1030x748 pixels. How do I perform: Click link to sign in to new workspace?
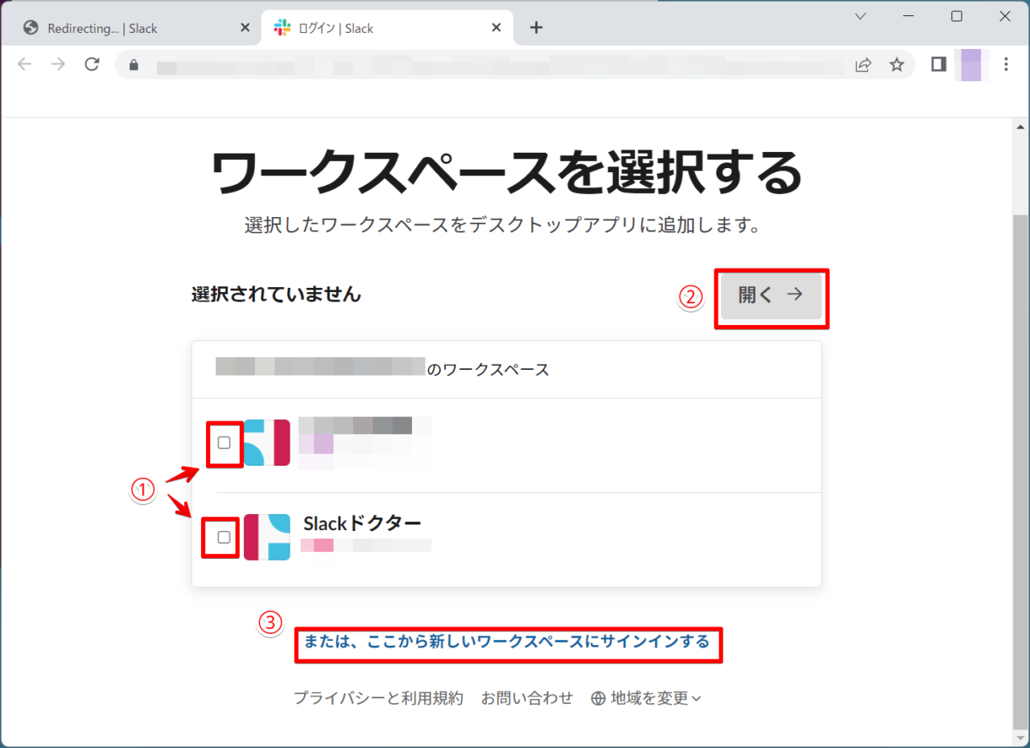pyautogui.click(x=507, y=642)
